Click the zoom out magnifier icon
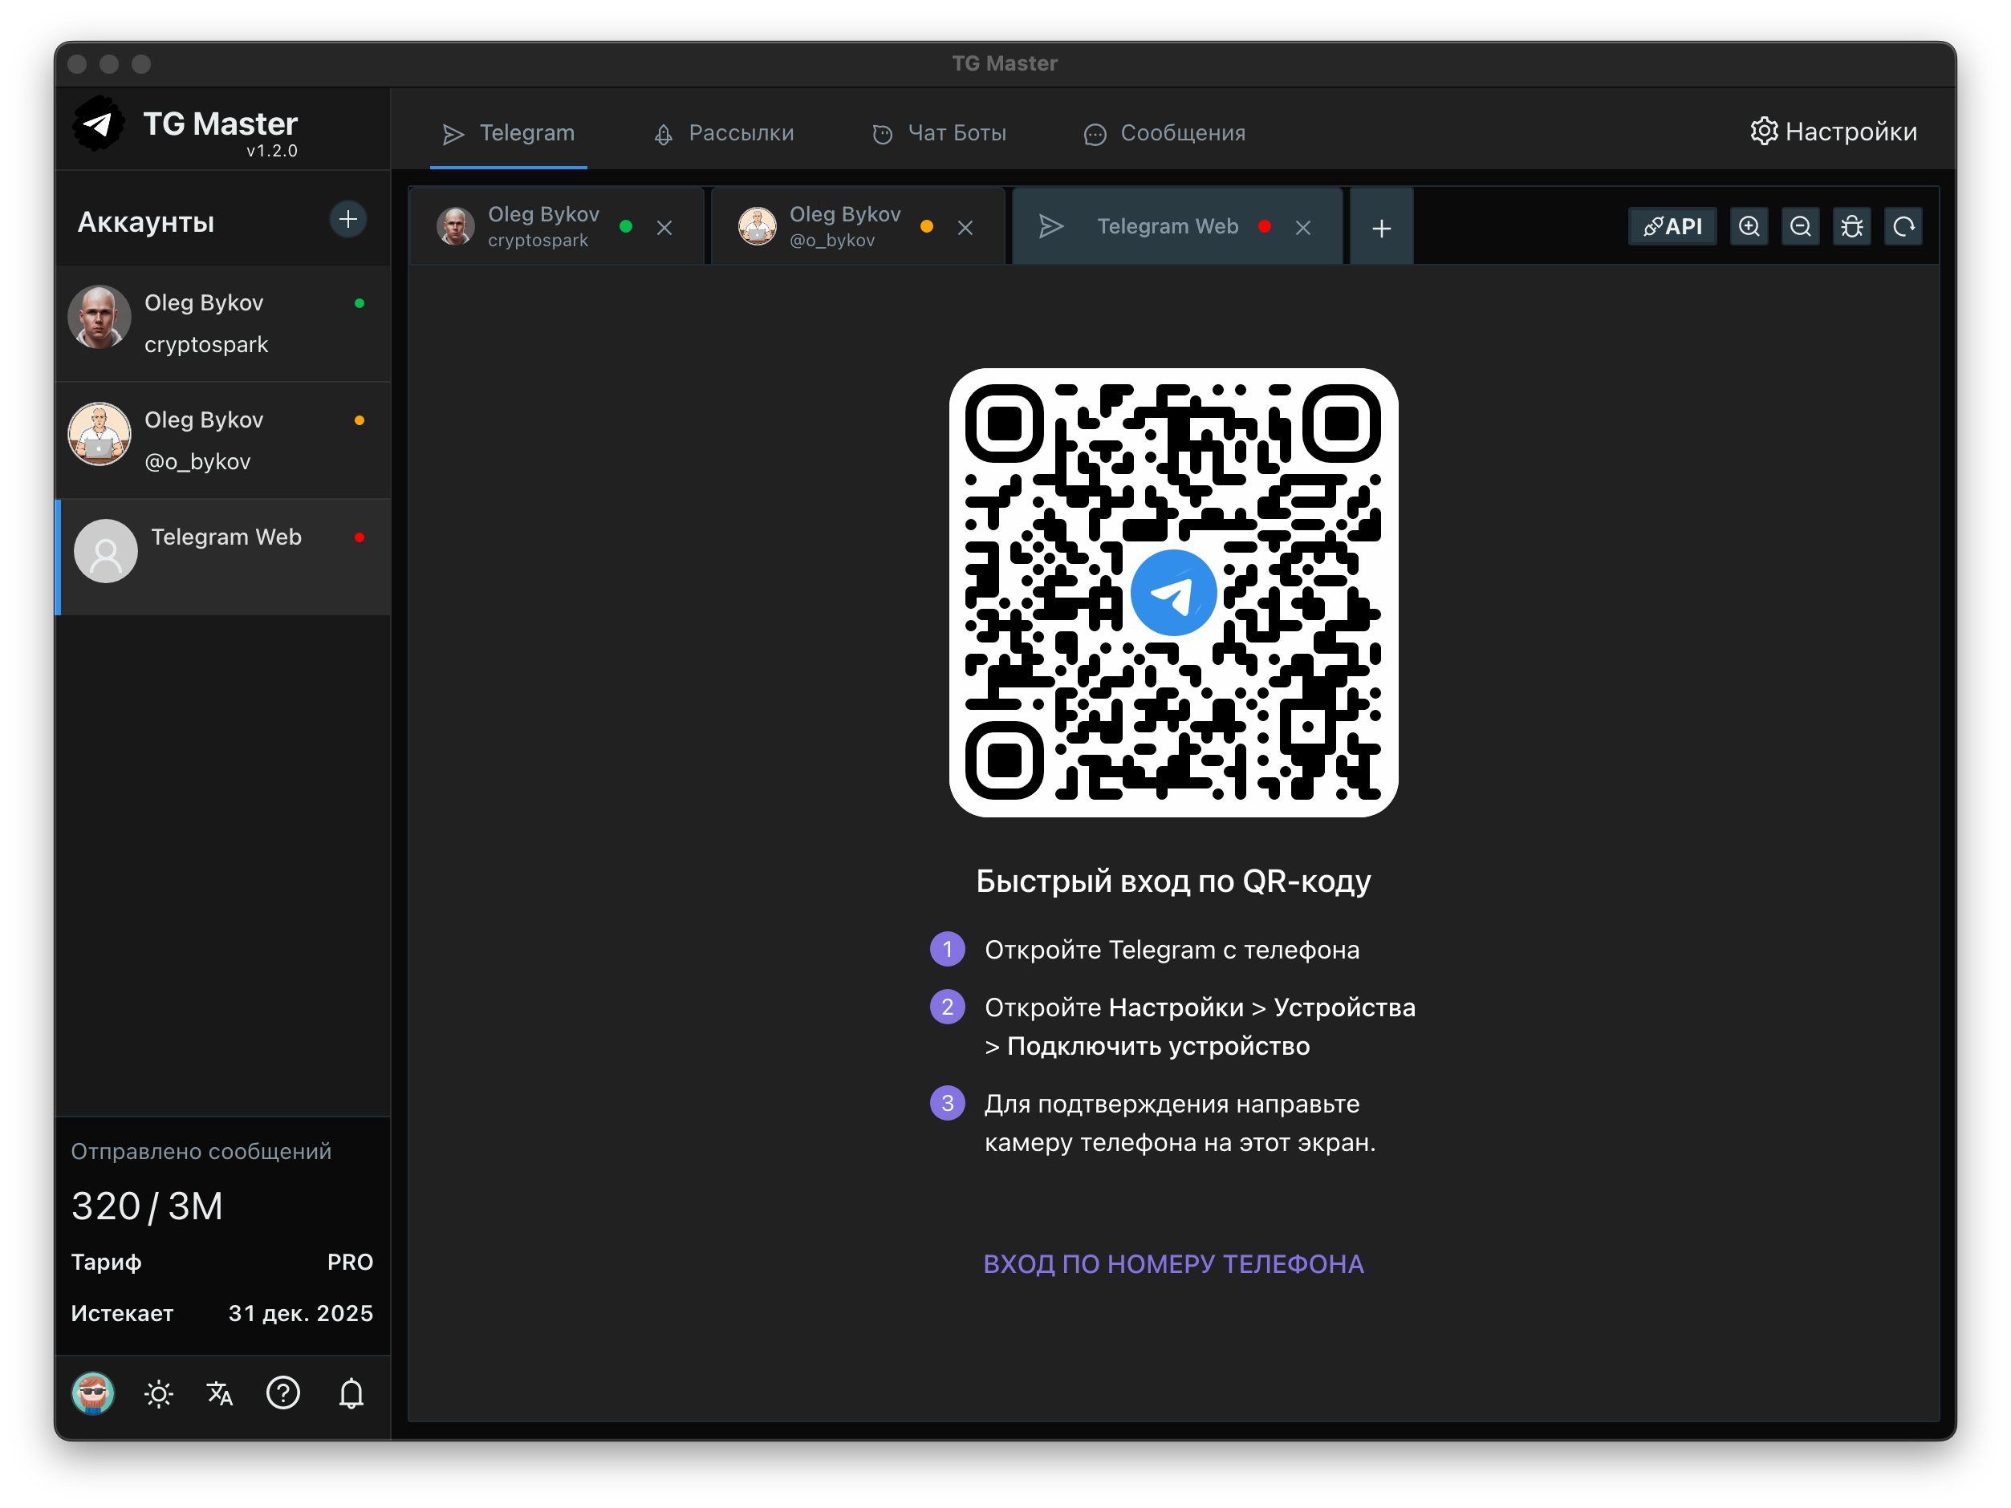The height and width of the screenshot is (1508, 2011). [1800, 226]
